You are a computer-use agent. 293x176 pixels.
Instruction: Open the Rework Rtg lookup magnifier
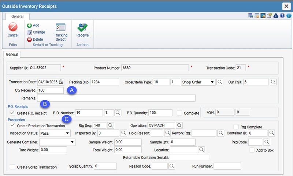tap(221, 133)
